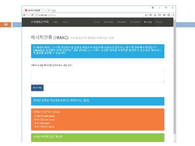The image size is (195, 146).
Task: Click inside the message textarea
Action: pos(97,75)
